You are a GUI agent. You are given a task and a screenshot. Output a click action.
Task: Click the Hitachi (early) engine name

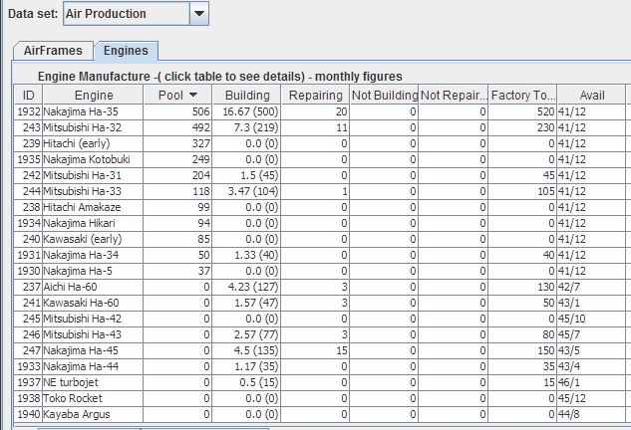tap(77, 143)
